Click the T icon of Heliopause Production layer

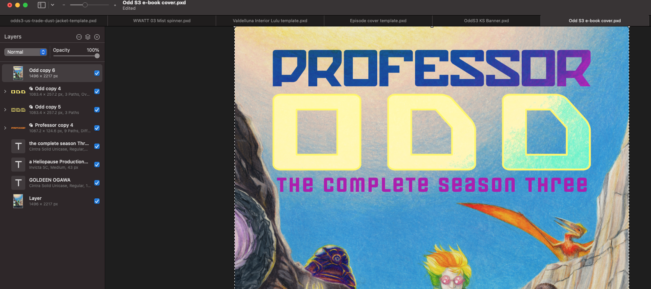click(18, 165)
